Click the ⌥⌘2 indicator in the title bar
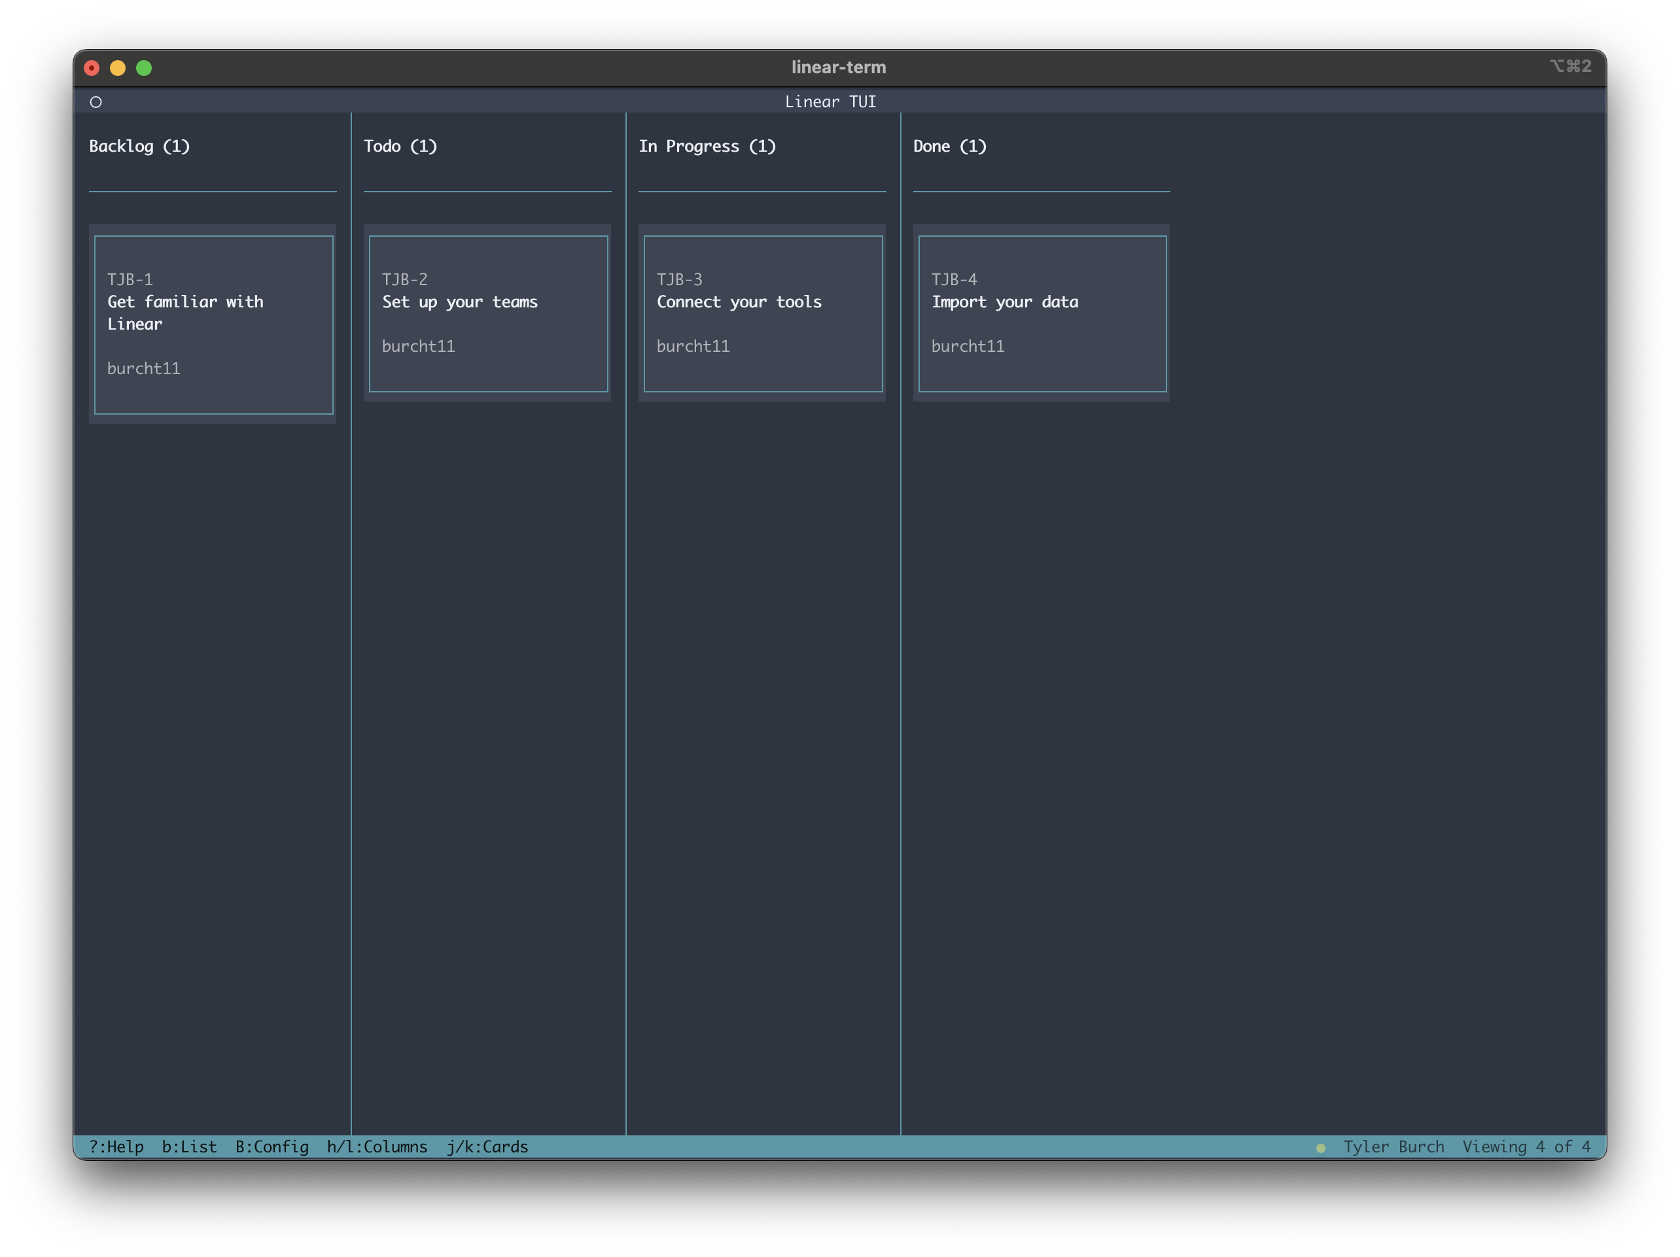1680x1257 pixels. coord(1573,67)
